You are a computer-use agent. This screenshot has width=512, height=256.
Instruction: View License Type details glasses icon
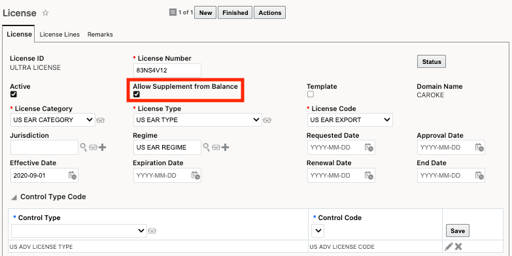[x=267, y=120]
